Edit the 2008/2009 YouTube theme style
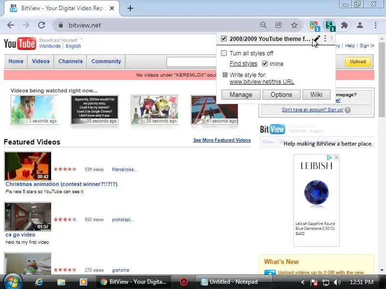The width and height of the screenshot is (386, 289). point(317,39)
